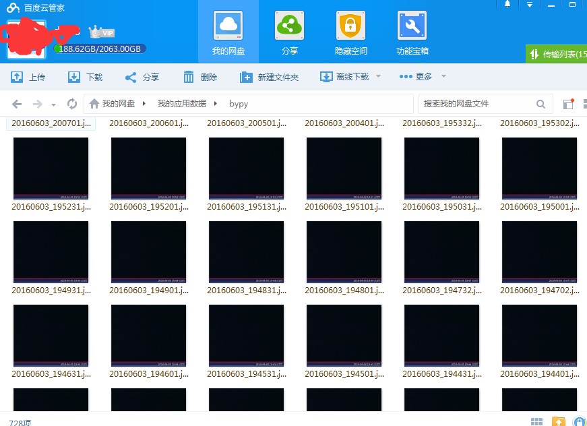Click file name 20160603_200501.j...

[x=247, y=123]
